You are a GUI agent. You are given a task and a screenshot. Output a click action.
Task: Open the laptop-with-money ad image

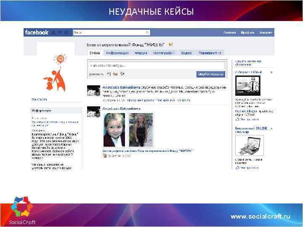click(x=249, y=145)
